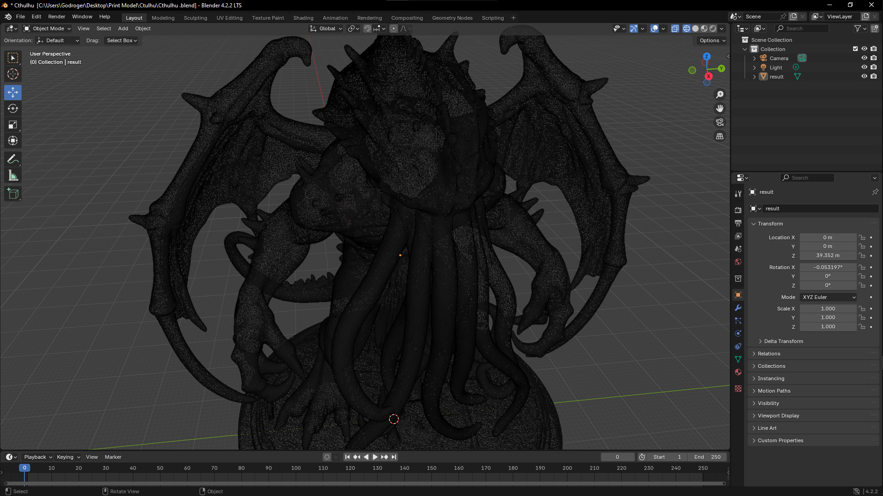
Task: Toggle proportional editing button
Action: [x=394, y=28]
